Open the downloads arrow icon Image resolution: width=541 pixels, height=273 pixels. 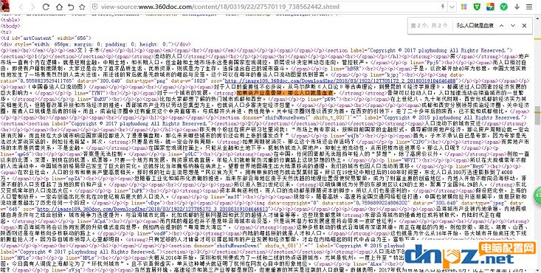(x=517, y=7)
